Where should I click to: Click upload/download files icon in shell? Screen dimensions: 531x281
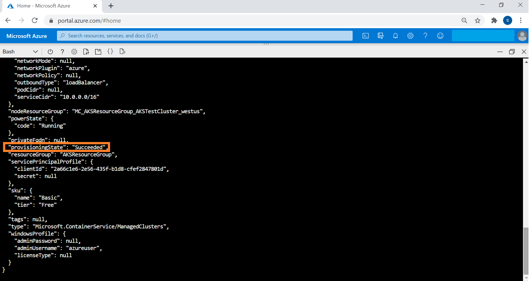(86, 51)
